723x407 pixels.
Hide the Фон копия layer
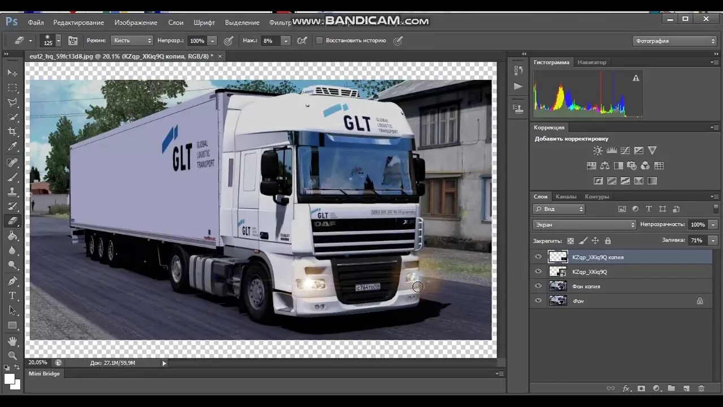[538, 286]
